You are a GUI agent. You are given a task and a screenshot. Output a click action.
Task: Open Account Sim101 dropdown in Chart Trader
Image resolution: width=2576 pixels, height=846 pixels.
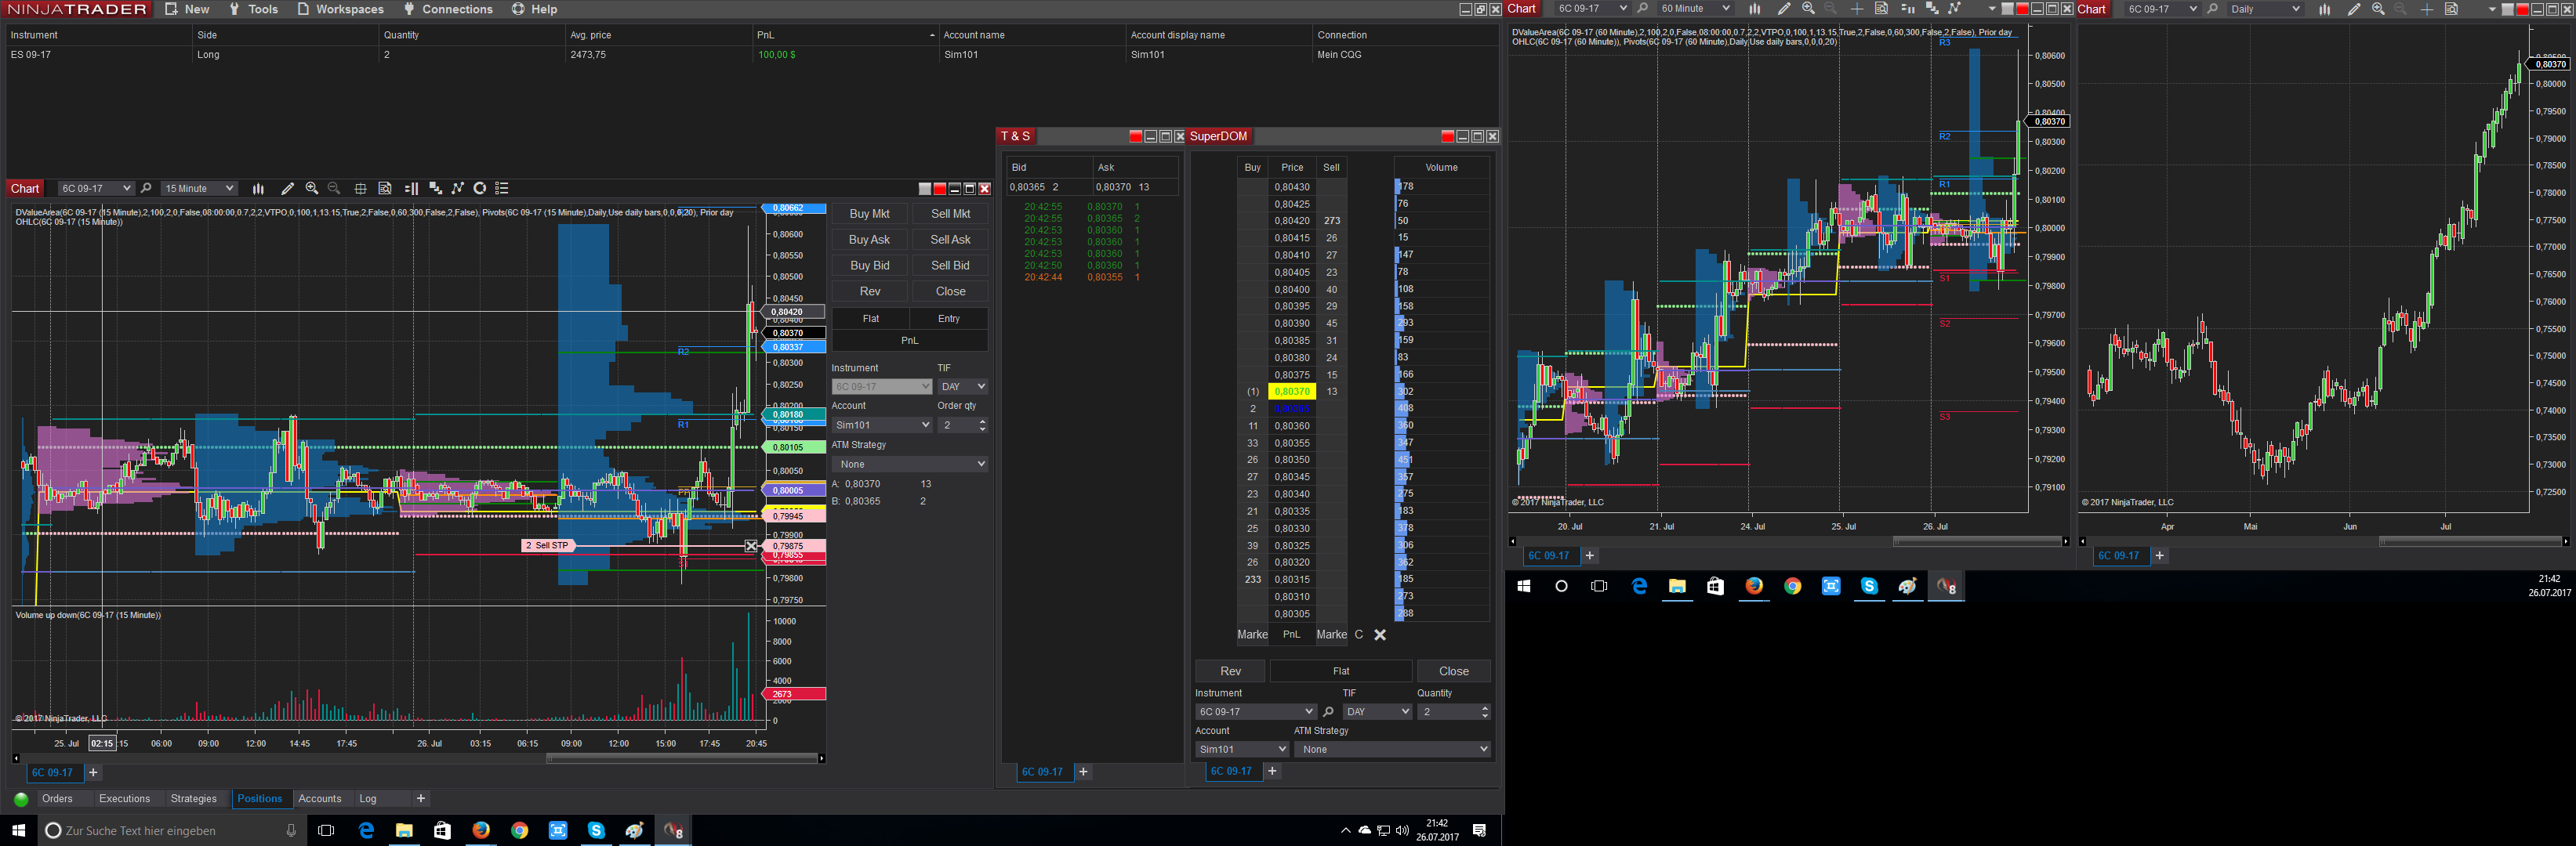coord(882,425)
